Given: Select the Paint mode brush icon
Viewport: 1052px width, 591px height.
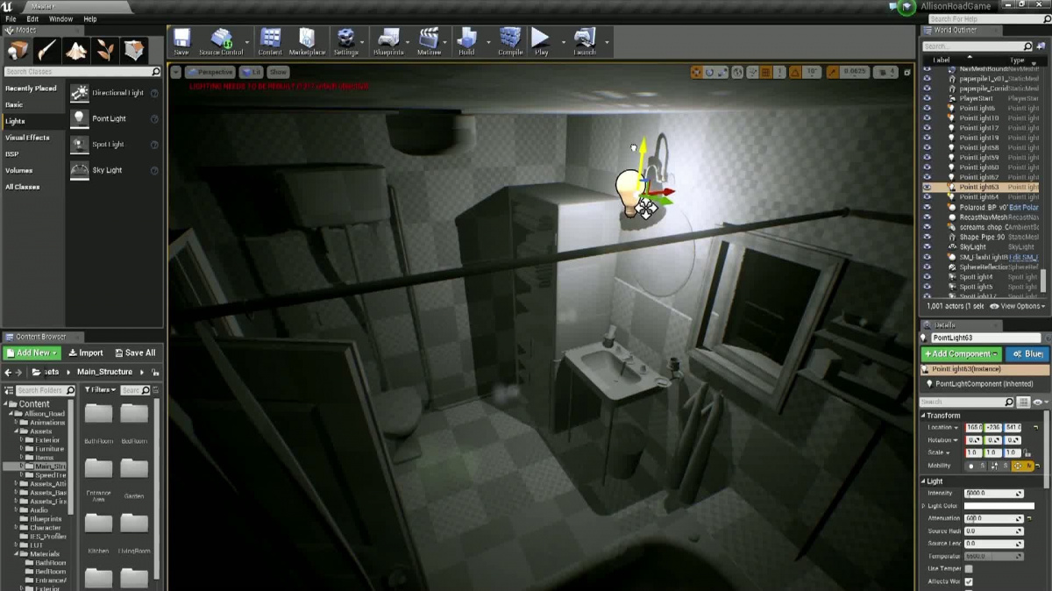Looking at the screenshot, I should tap(46, 50).
